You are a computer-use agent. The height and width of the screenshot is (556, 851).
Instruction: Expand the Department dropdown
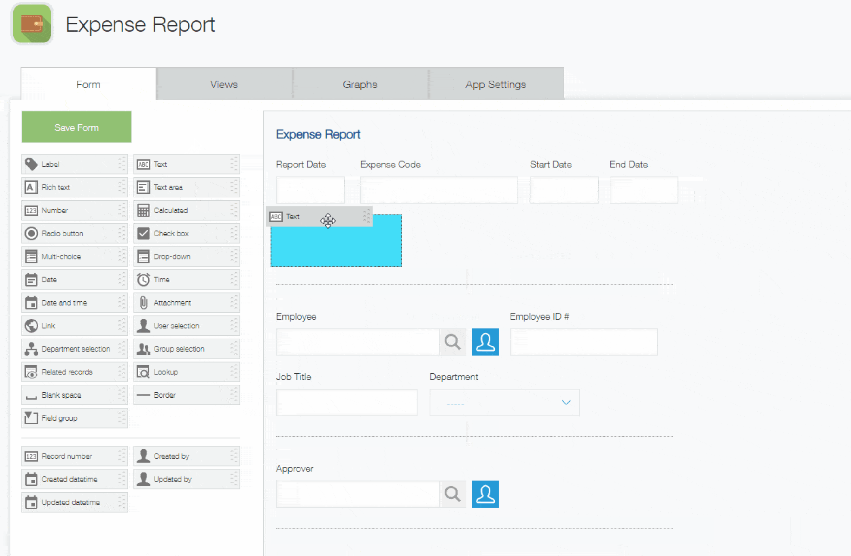tap(504, 403)
